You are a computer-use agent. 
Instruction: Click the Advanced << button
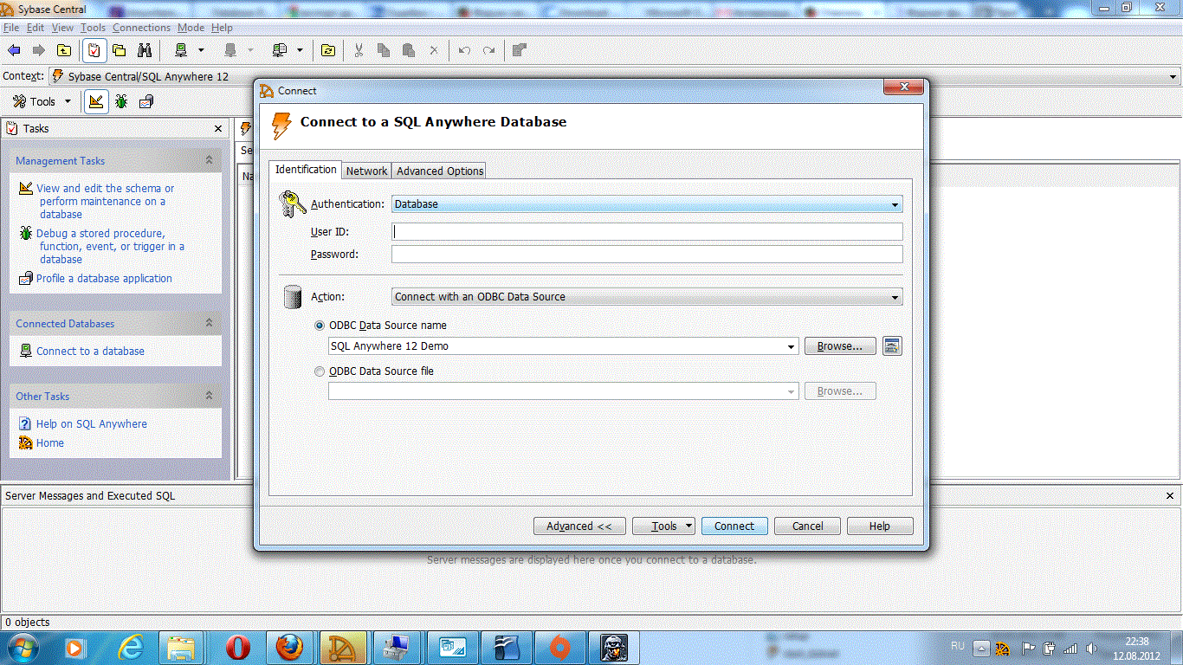579,526
